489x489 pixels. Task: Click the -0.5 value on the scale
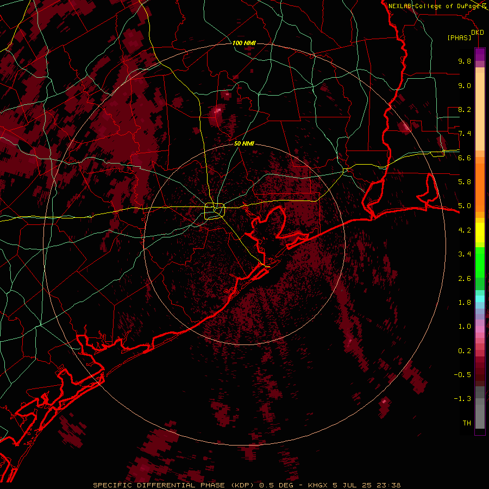click(462, 374)
